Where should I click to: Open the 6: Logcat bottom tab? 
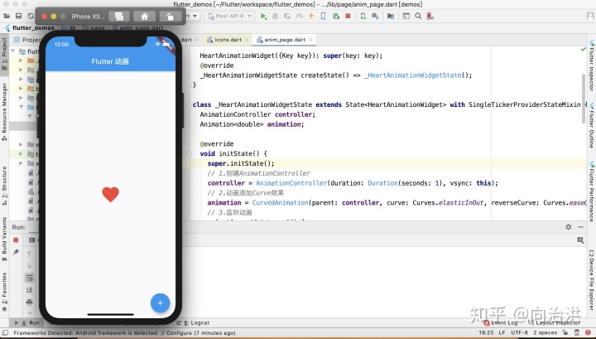(x=193, y=322)
